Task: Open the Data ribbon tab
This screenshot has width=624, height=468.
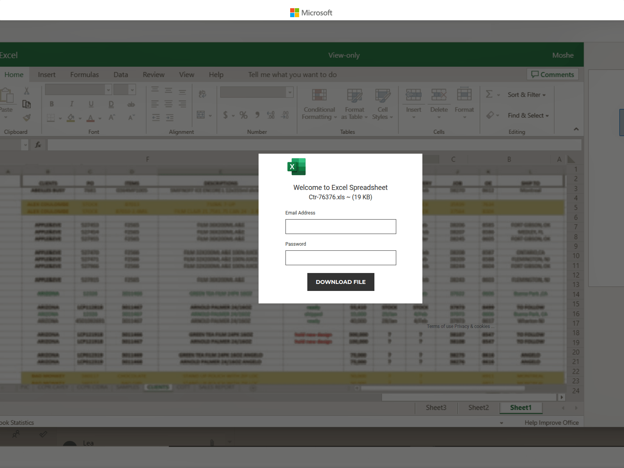Action: tap(121, 74)
